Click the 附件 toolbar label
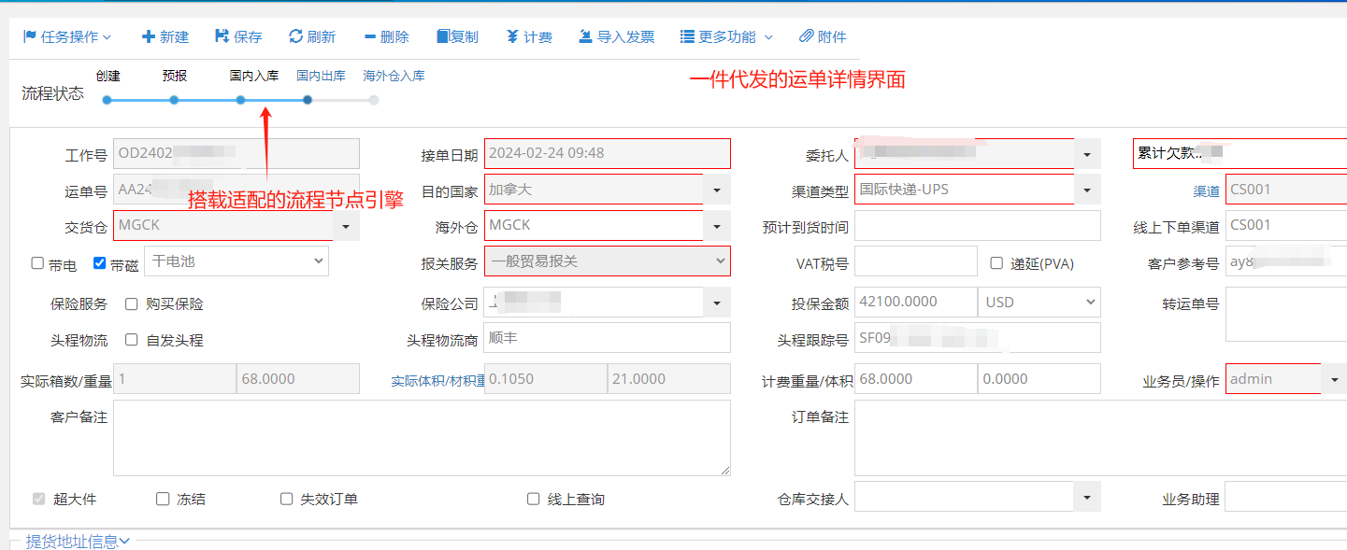1347x550 pixels. (x=832, y=37)
